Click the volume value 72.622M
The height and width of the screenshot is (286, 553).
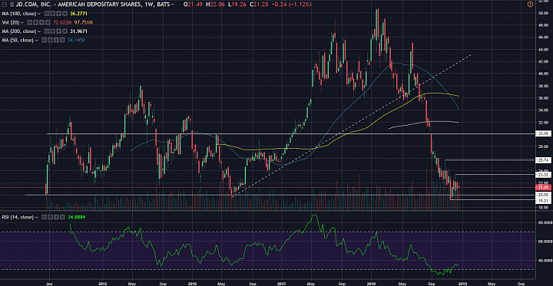62,22
